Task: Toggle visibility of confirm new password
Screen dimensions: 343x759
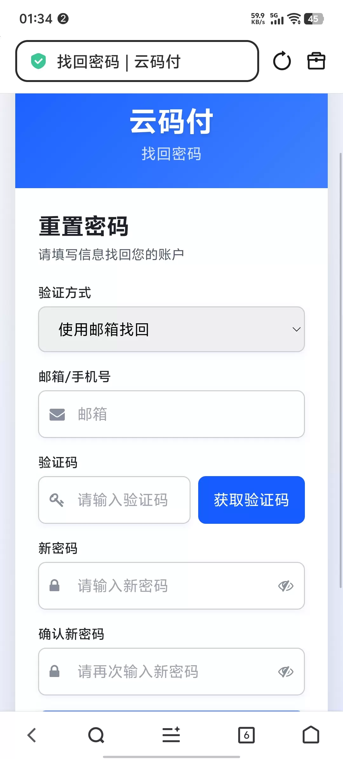Action: pyautogui.click(x=286, y=672)
